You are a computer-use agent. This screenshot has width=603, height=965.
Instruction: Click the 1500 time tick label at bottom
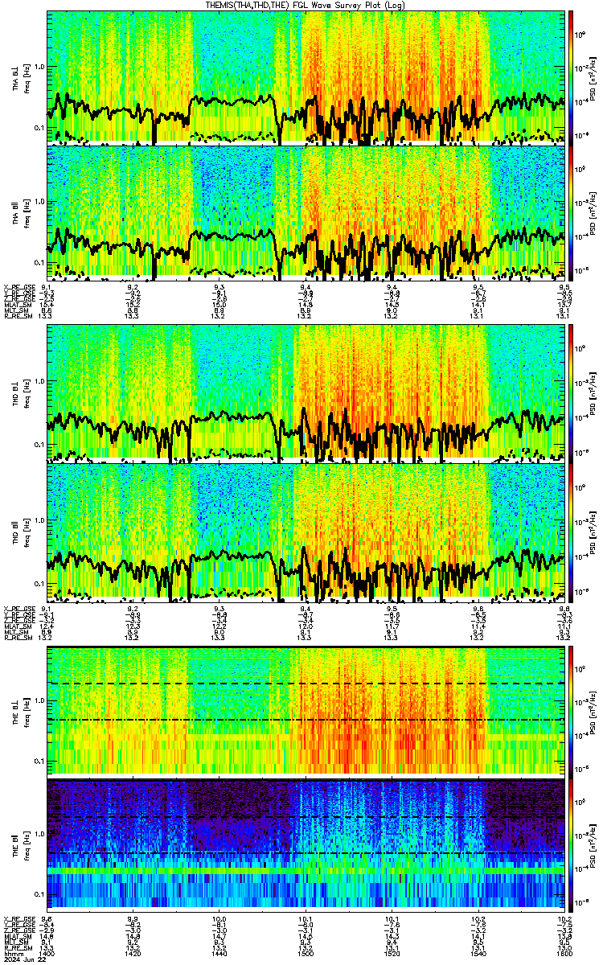pyautogui.click(x=306, y=953)
